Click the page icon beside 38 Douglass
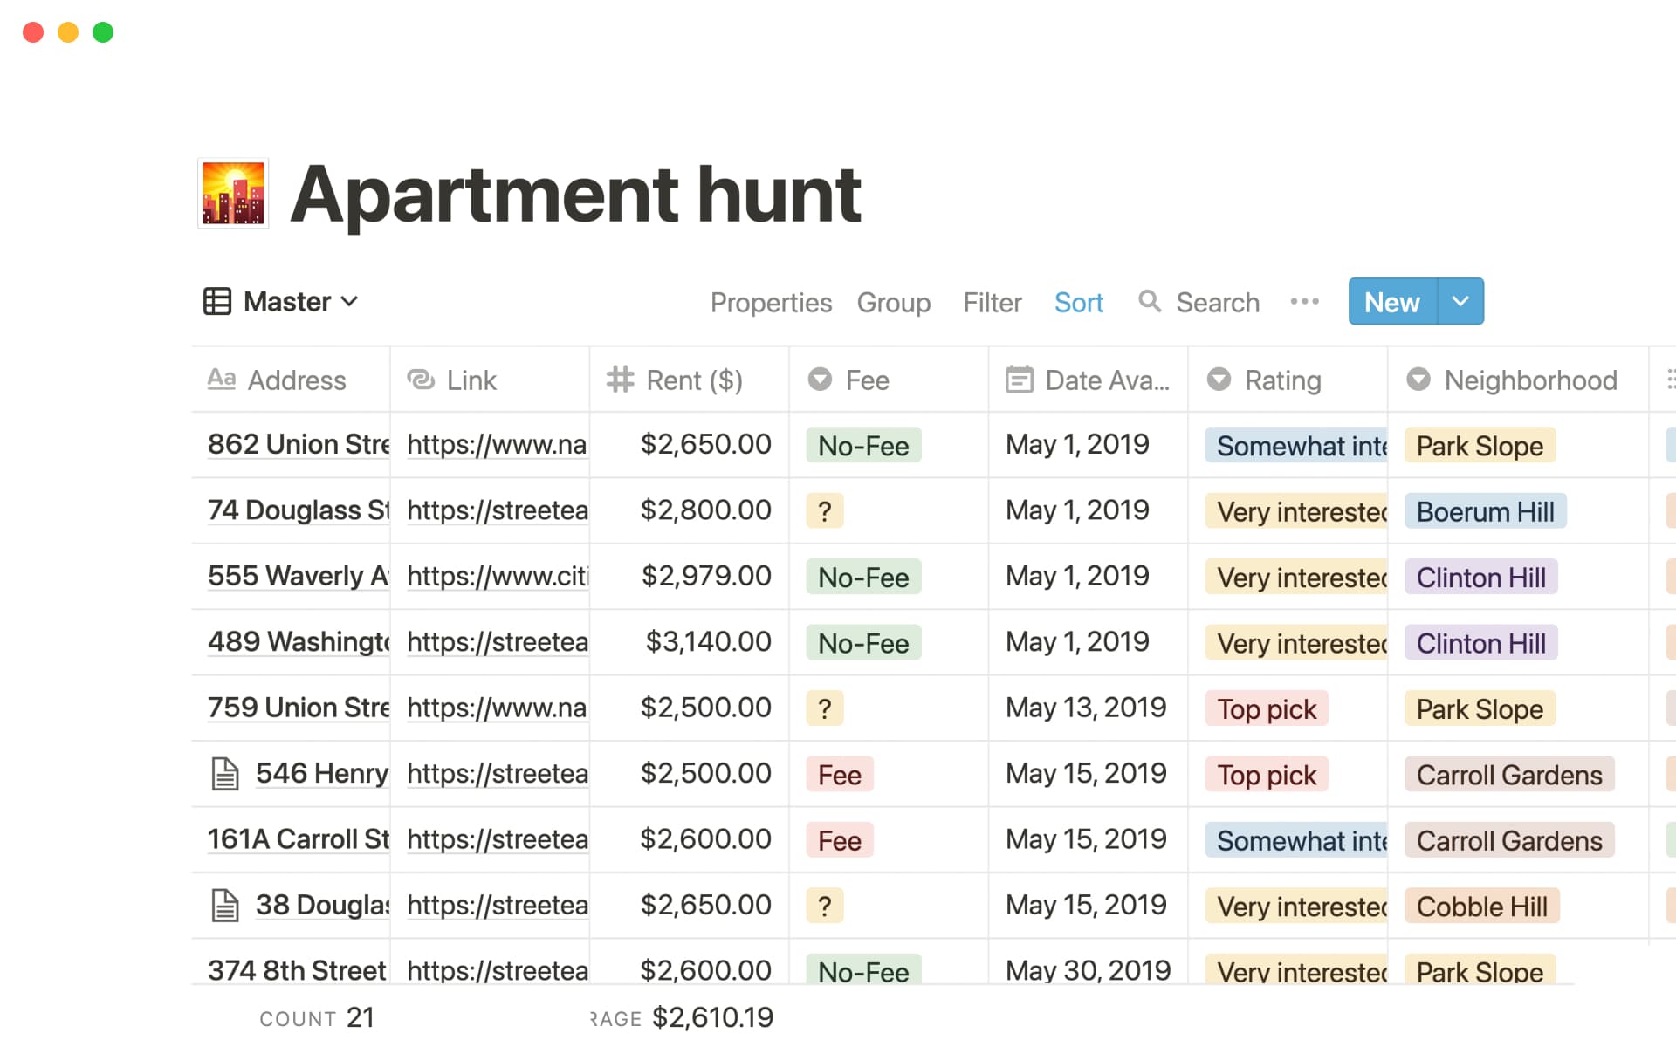Viewport: 1676px width, 1047px height. pos(226,905)
